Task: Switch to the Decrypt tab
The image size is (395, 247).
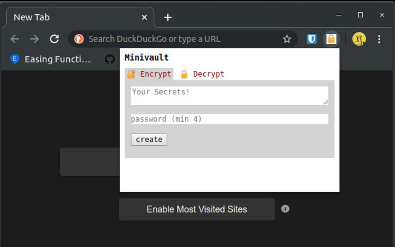Action: 203,74
